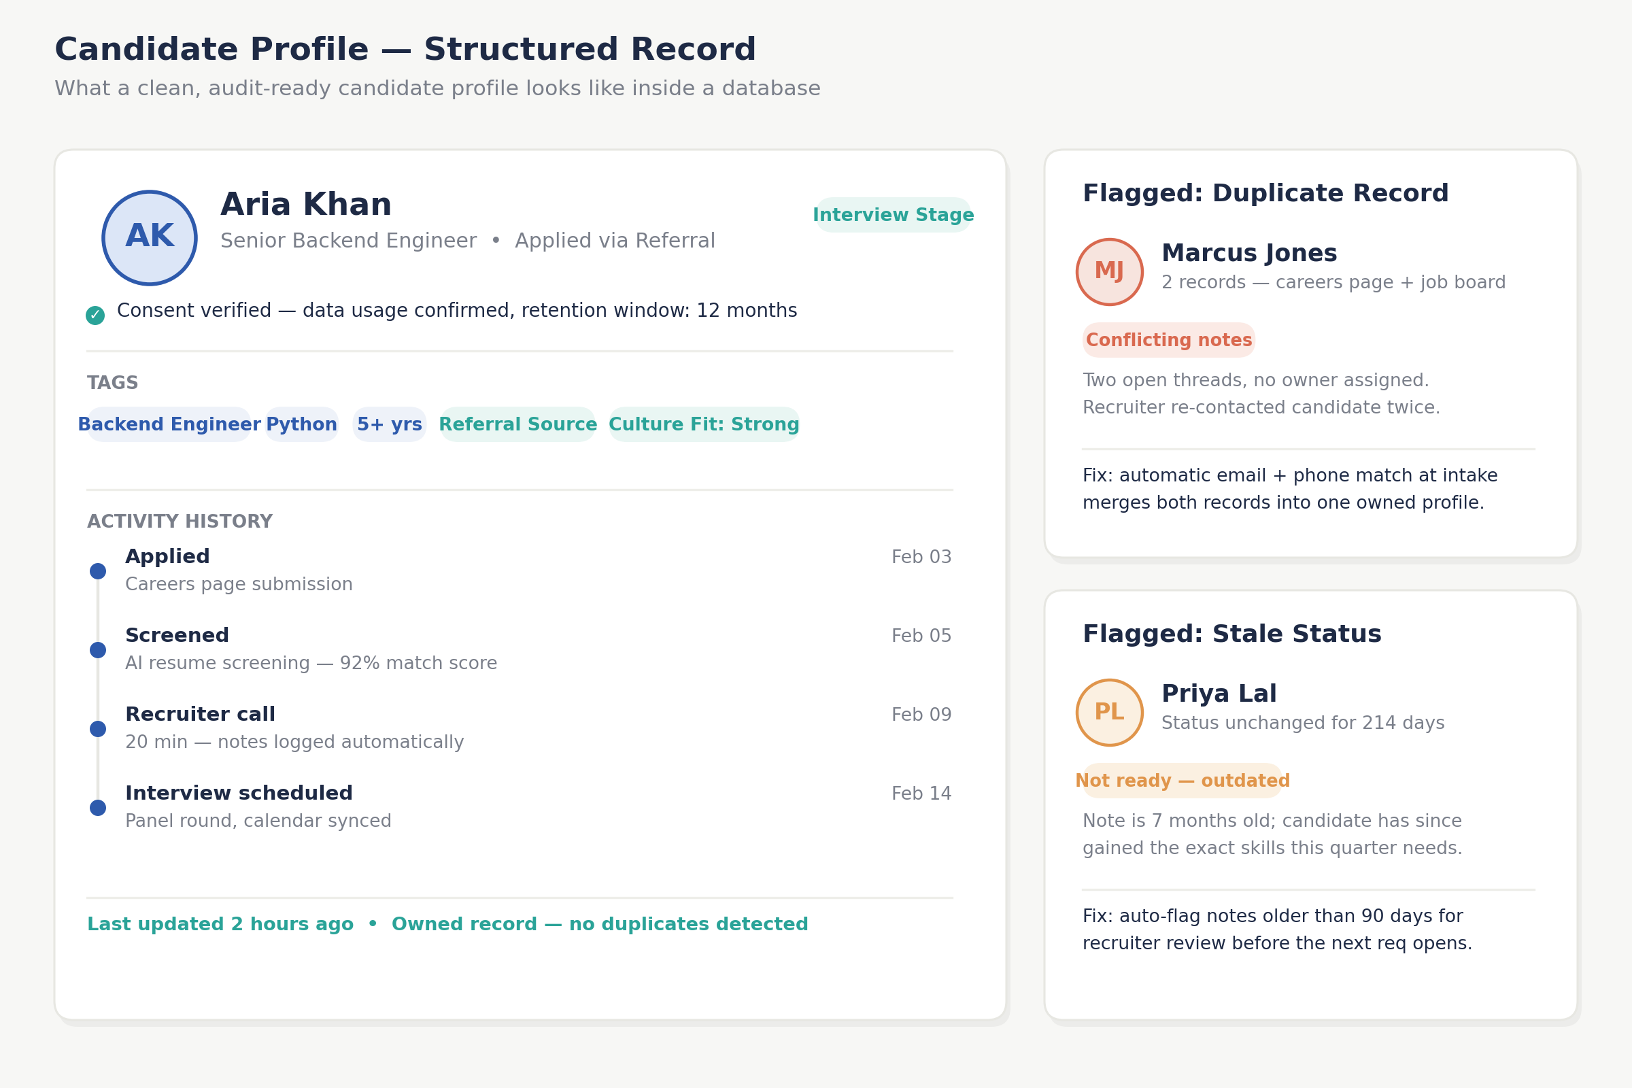Click Marcus Jones's MJ avatar
This screenshot has width=1632, height=1088.
tap(1110, 272)
